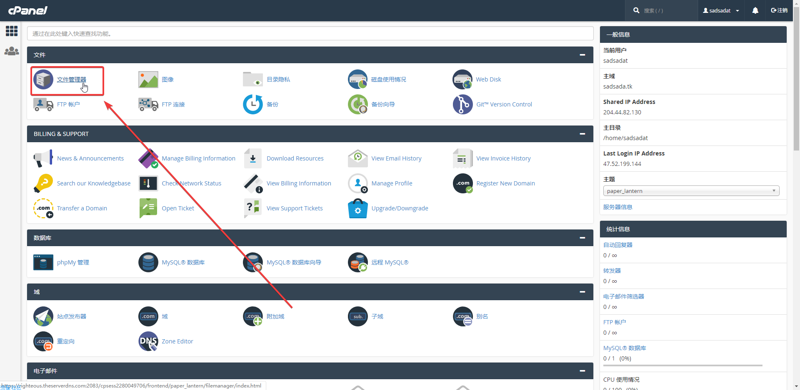Open the FTP 连接 connections icon
Screen dimensions: 800x390
tap(148, 104)
